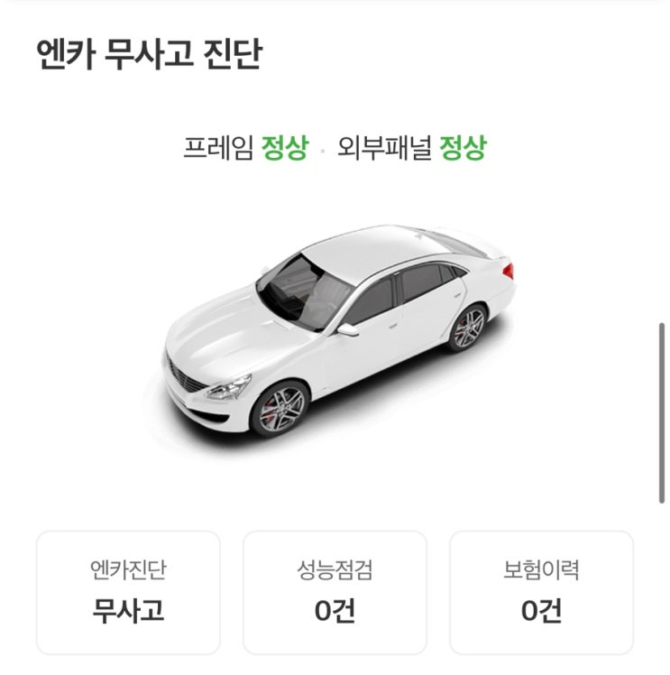Click the car's side mirror

click(x=347, y=329)
